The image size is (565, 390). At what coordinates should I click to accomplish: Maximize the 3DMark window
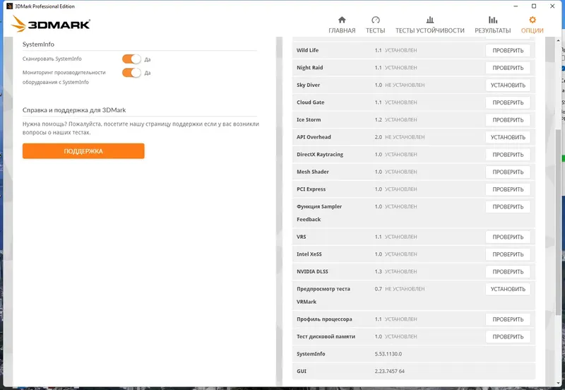click(534, 6)
